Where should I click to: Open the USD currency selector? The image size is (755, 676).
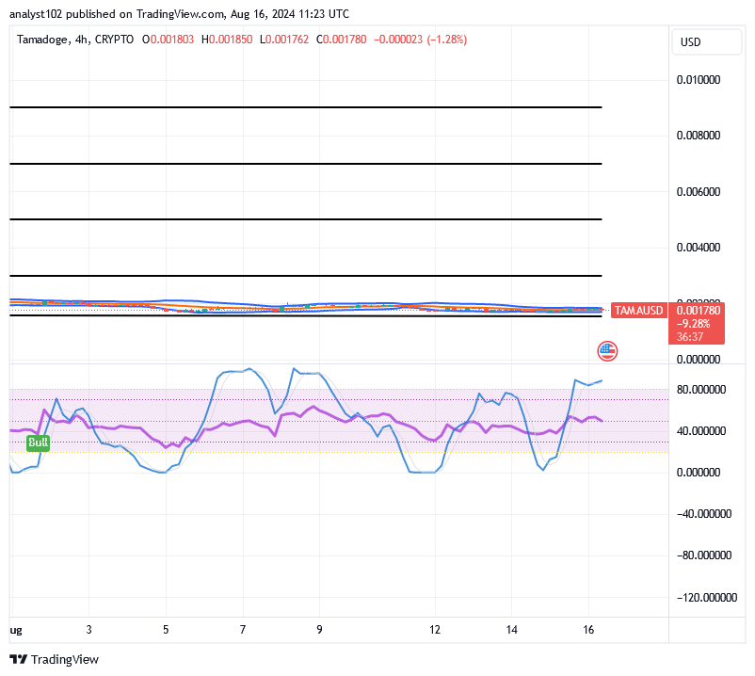[x=707, y=41]
